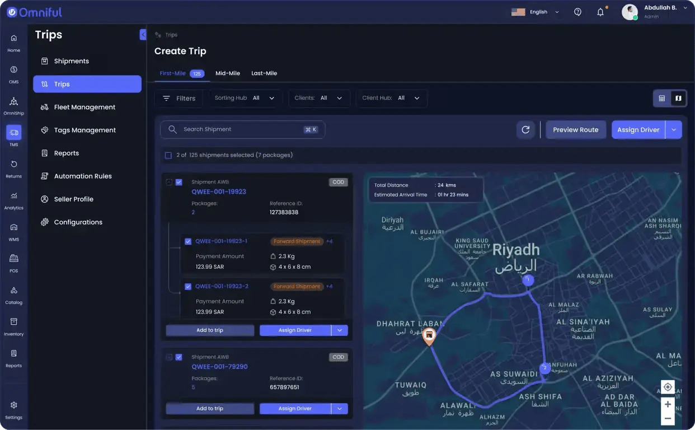
Task: Open Assign Driver arrow for QWEE-001-79290
Action: tap(340, 409)
